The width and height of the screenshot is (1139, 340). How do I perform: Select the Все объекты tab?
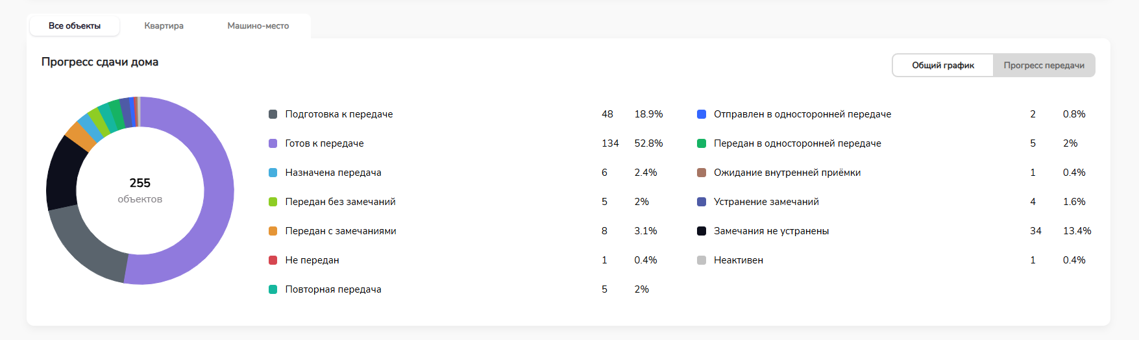point(75,26)
